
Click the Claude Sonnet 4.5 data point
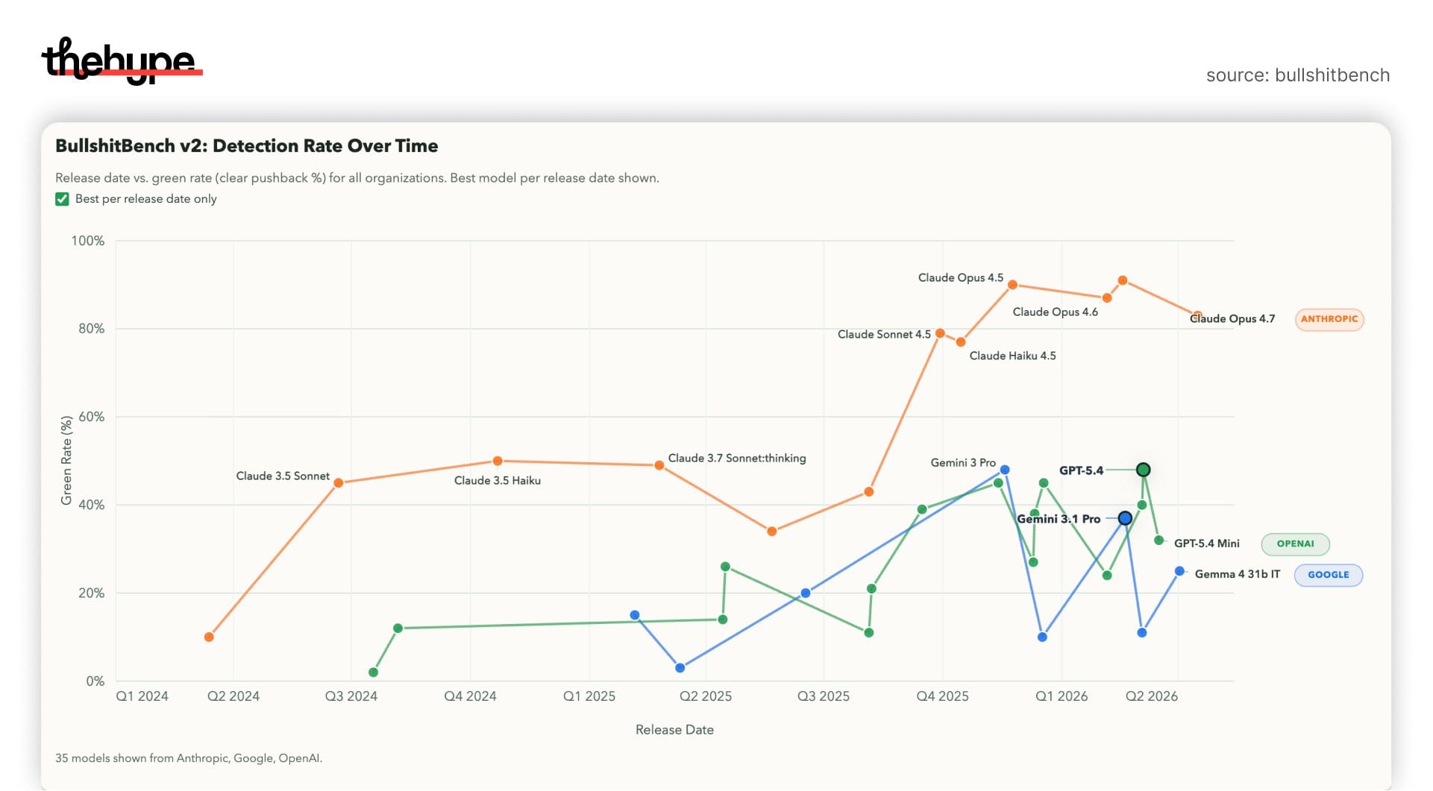940,333
